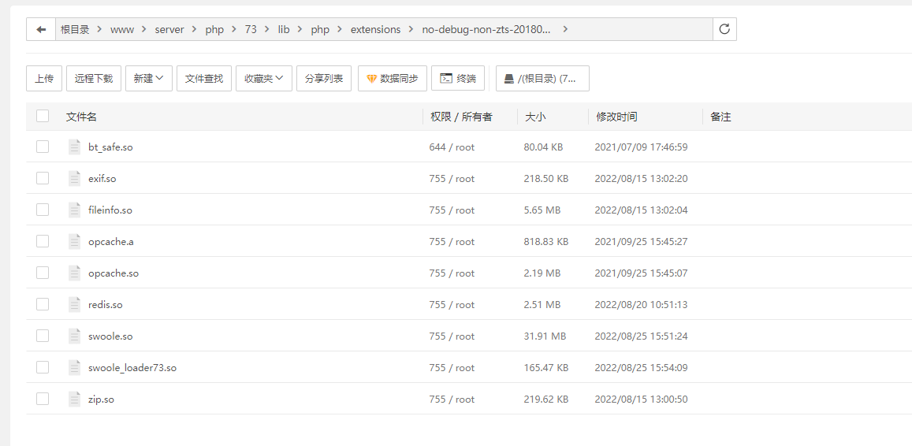Expand chevron after 73 in path
The width and height of the screenshot is (912, 446).
tap(267, 30)
